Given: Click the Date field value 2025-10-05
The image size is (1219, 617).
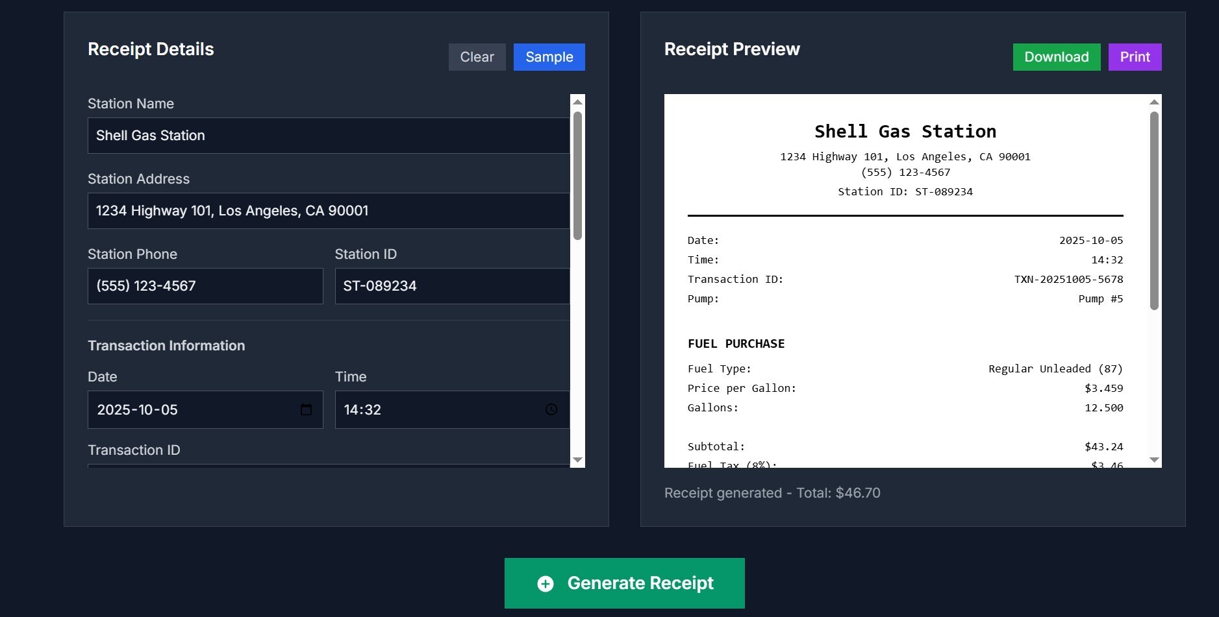Looking at the screenshot, I should pos(138,410).
